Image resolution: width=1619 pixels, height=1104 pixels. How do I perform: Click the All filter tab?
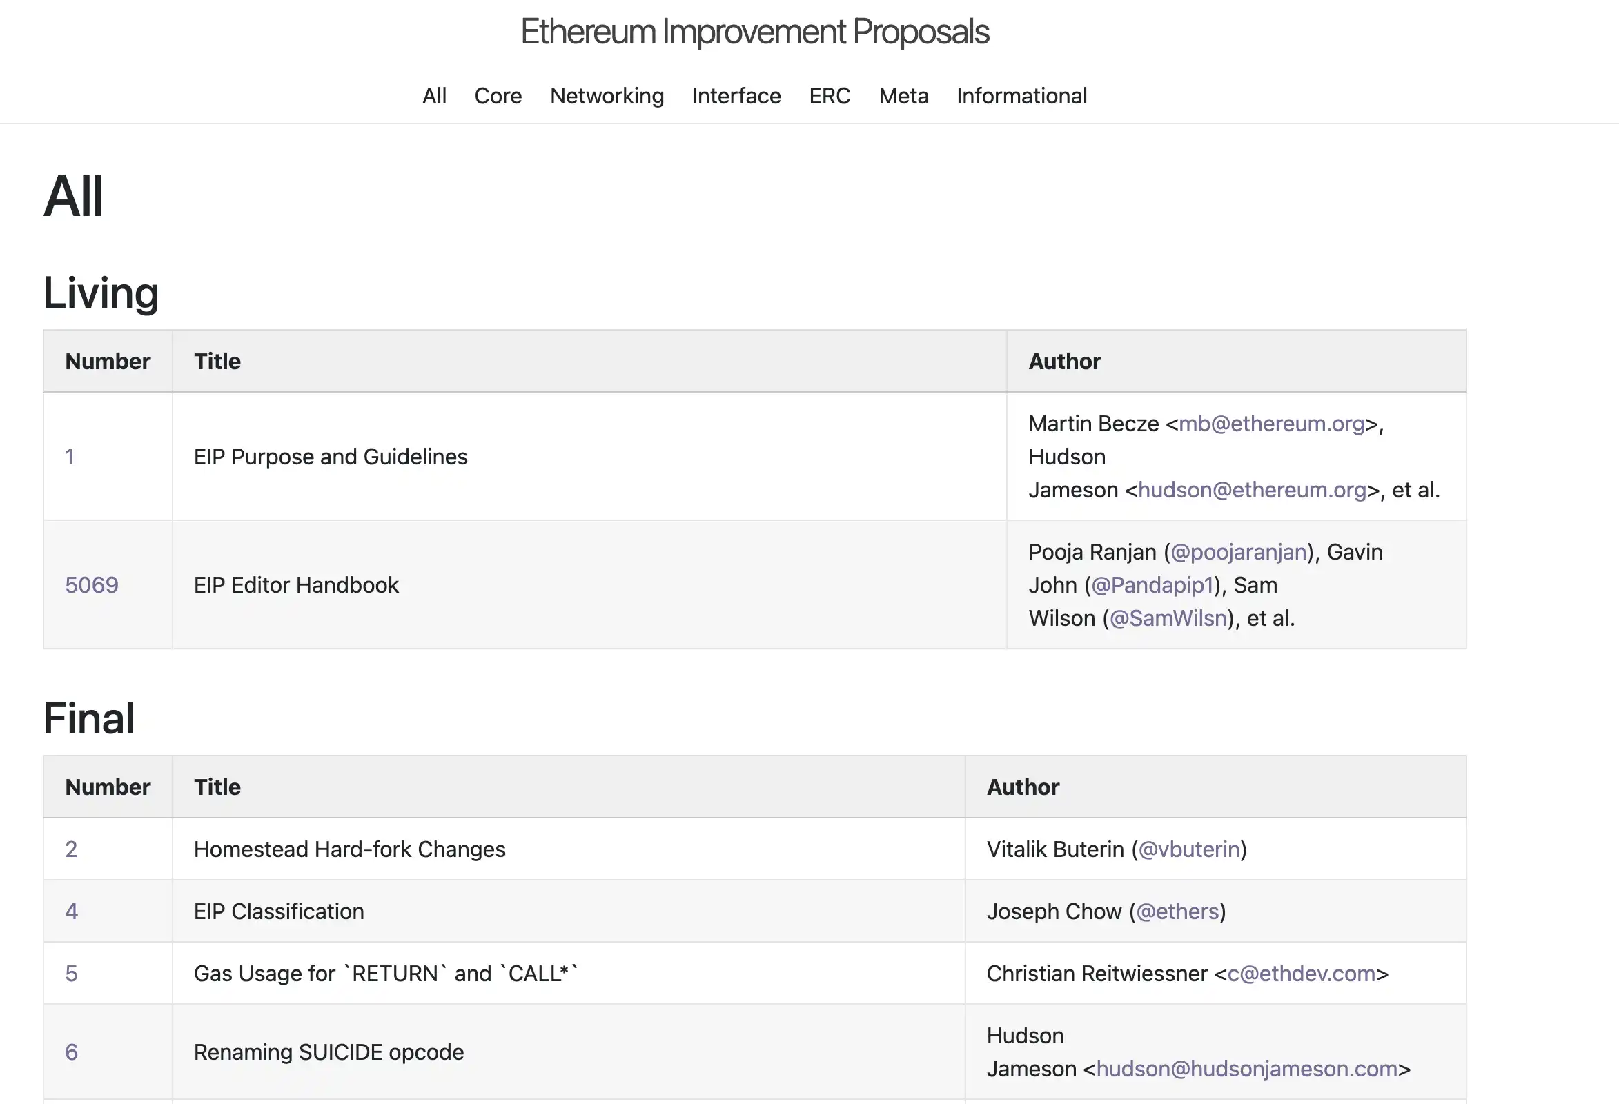coord(434,96)
